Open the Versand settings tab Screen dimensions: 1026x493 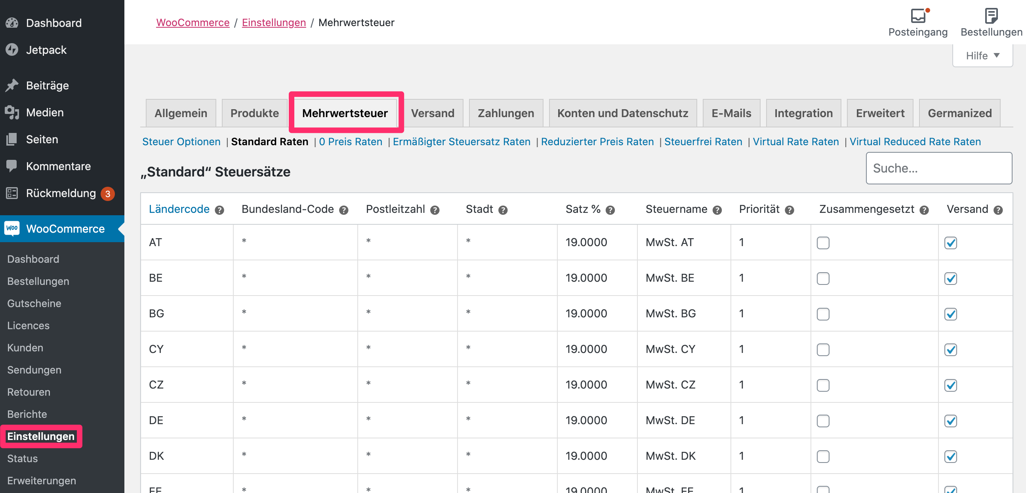click(433, 113)
